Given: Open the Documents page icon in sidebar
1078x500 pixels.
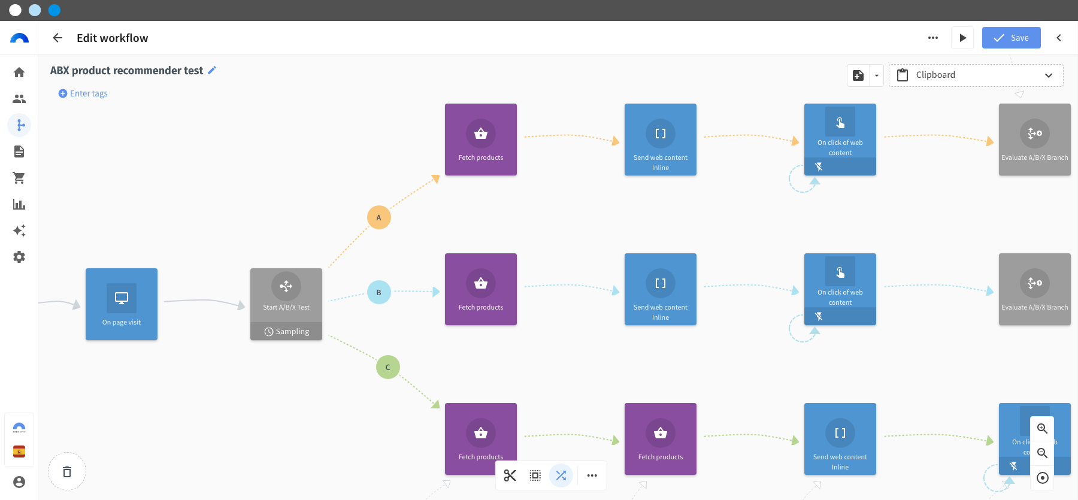Looking at the screenshot, I should 19,151.
